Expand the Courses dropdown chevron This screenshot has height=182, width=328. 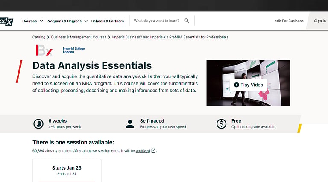[41, 21]
